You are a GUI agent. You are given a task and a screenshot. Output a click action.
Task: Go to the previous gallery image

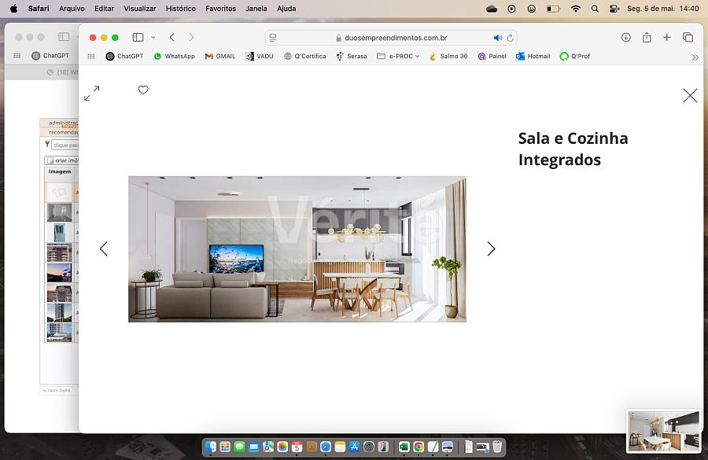point(104,248)
